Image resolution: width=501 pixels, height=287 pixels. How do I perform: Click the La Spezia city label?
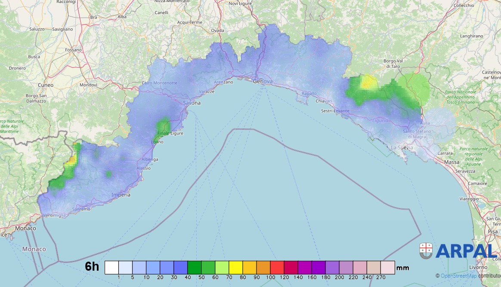click(402, 147)
